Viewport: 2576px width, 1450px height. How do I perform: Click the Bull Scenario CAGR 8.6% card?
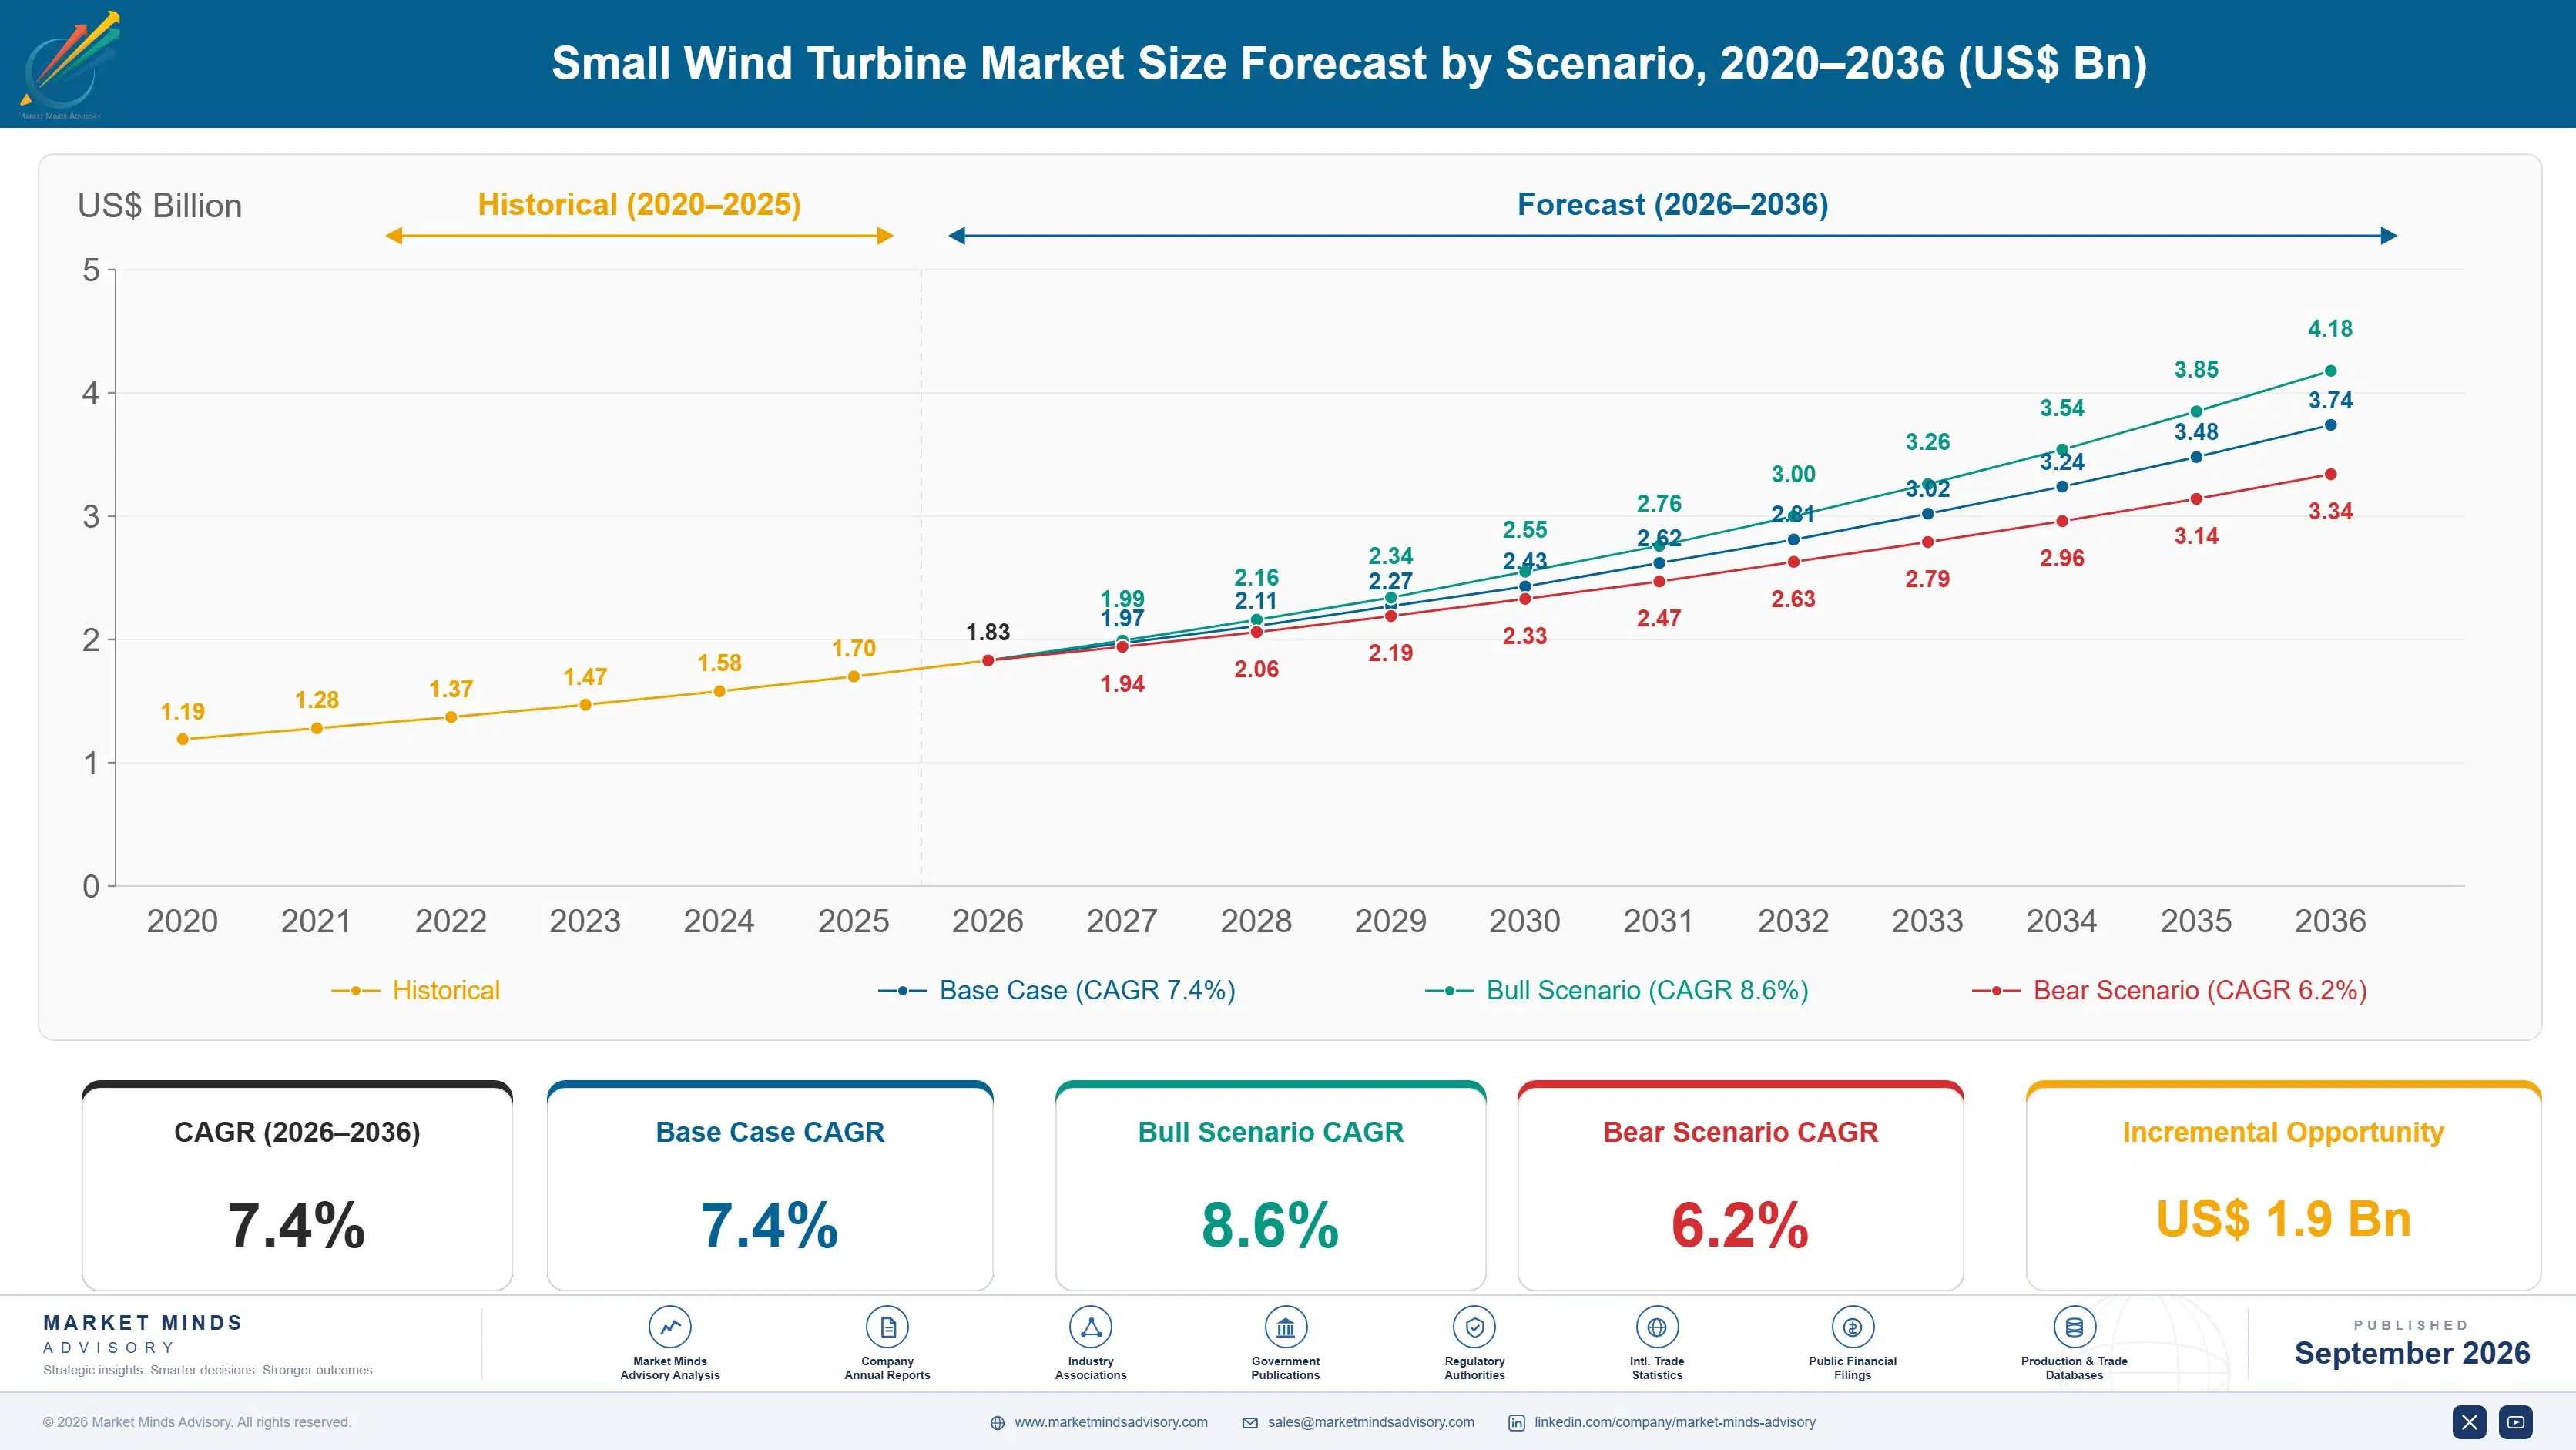1270,1186
